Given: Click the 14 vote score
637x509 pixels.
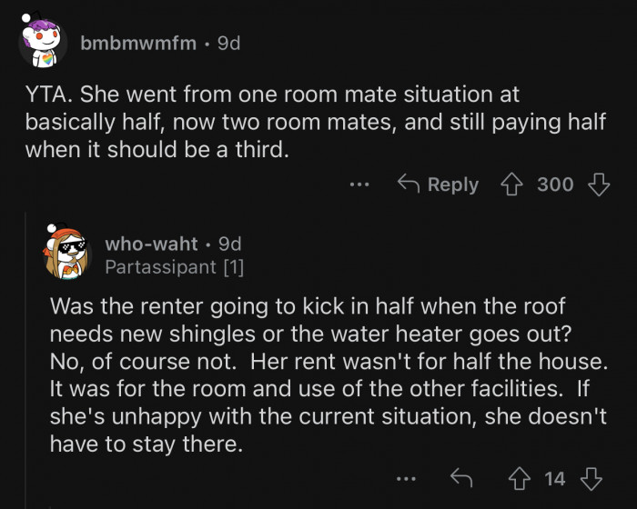Looking at the screenshot, I should pyautogui.click(x=555, y=478).
